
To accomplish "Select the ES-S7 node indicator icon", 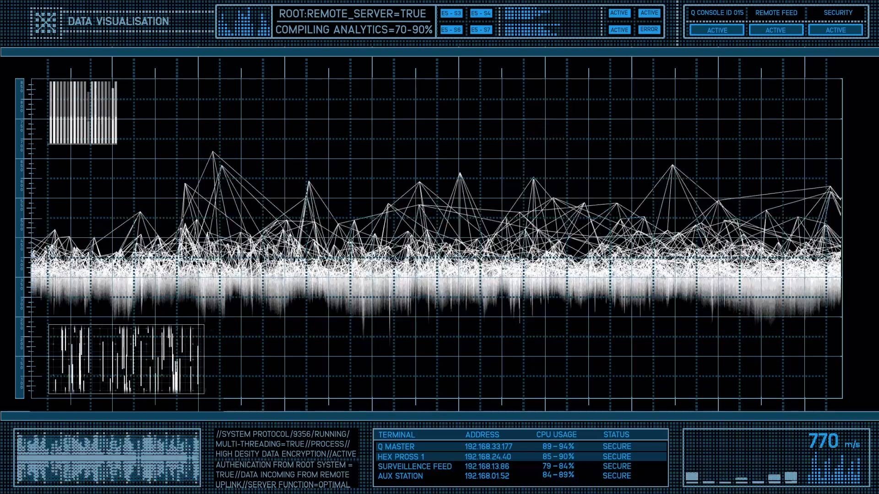I will (481, 30).
